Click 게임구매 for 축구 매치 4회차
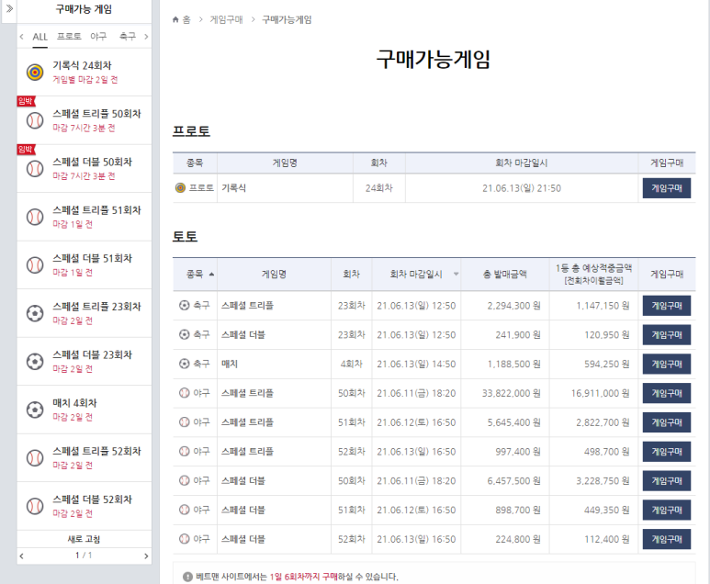Screen dimensions: 710x584 click(x=667, y=364)
